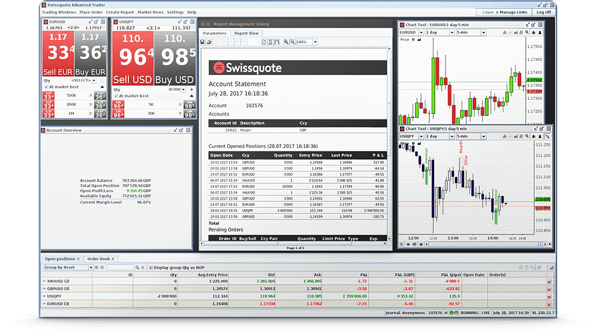Open EURUSD chart 1 day range dropdown

click(452, 33)
